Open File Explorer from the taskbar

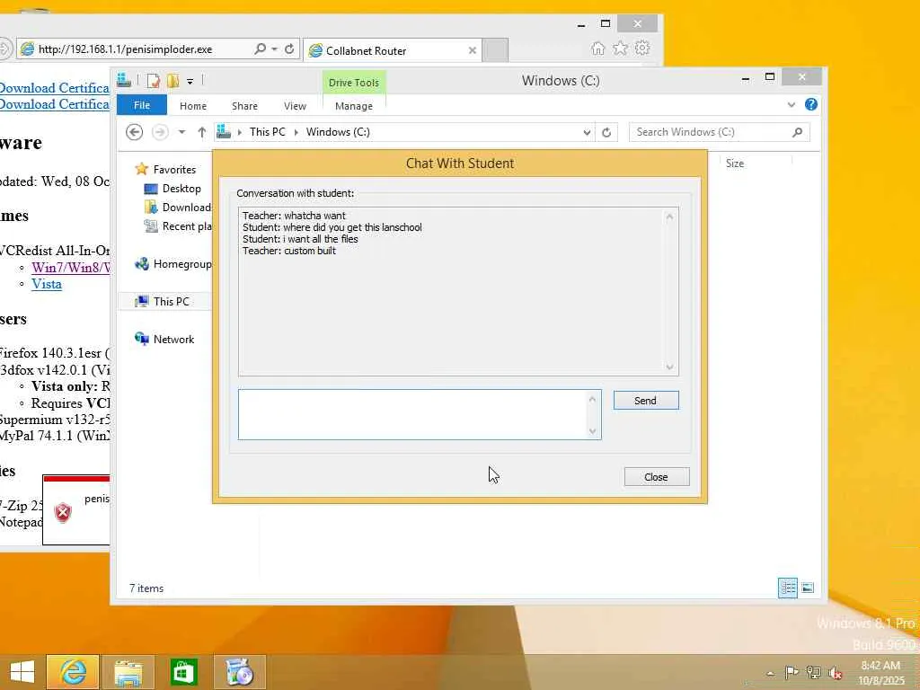[128, 672]
